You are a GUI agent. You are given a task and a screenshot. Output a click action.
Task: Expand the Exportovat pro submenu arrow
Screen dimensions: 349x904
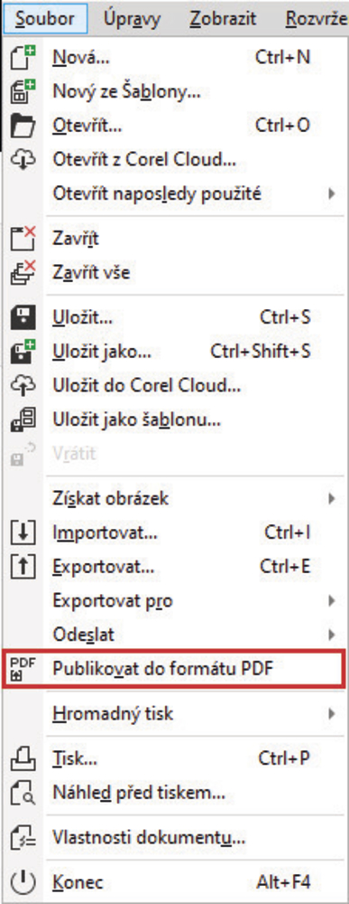pos(332,601)
